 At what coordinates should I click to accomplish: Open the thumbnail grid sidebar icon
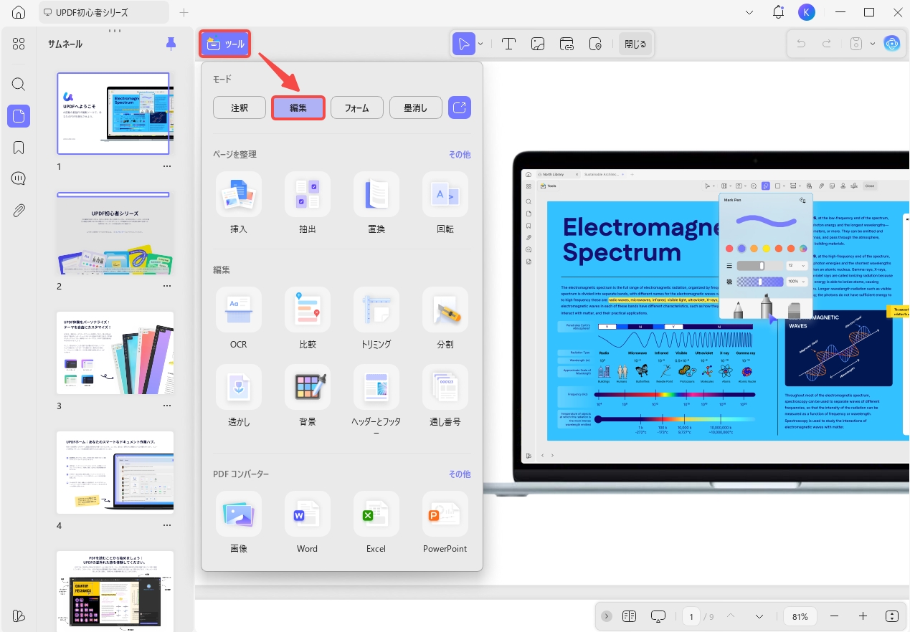[x=19, y=44]
